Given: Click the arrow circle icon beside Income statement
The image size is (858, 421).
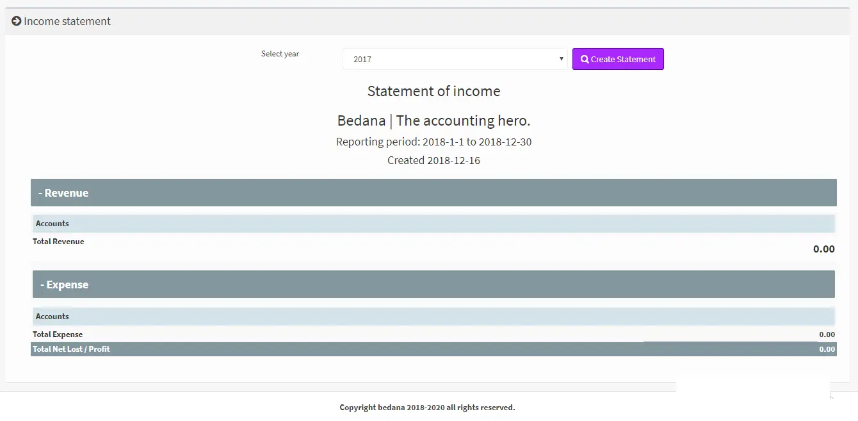Looking at the screenshot, I should tap(17, 21).
